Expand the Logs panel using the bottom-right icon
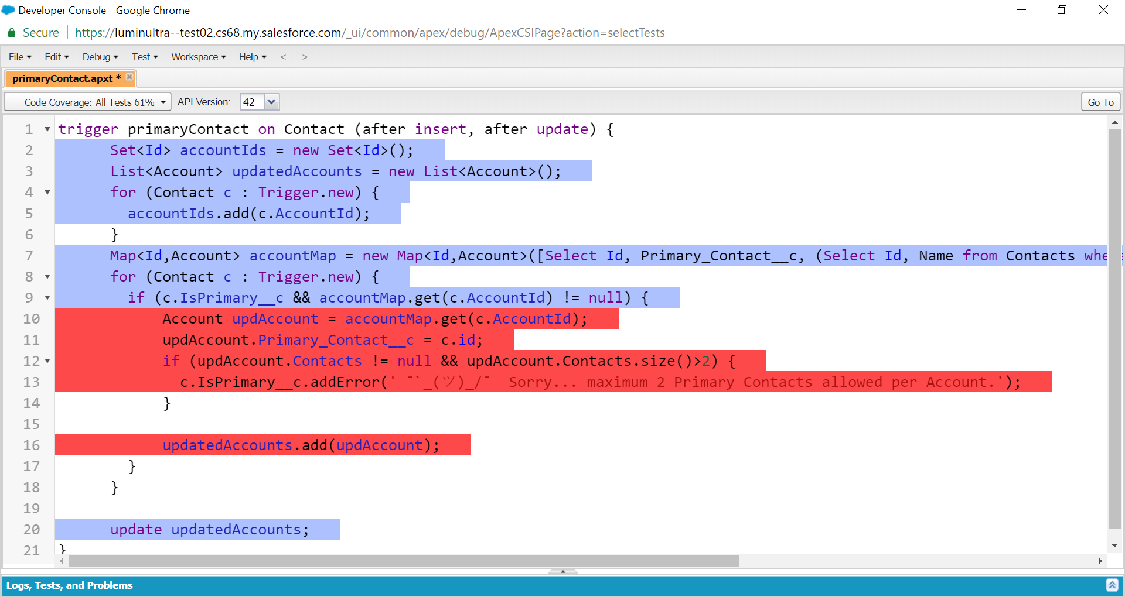 1113,585
